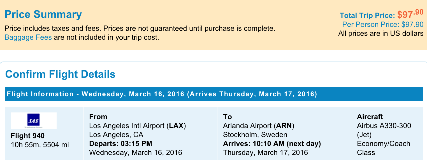The height and width of the screenshot is (160, 427).
Task: Click the Confirm Flight Details heading
Action: click(60, 74)
